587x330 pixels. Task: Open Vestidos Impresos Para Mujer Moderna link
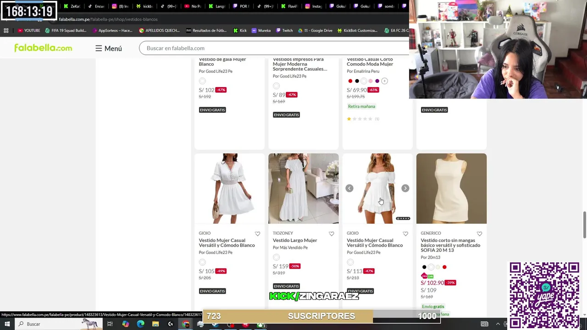(300, 64)
